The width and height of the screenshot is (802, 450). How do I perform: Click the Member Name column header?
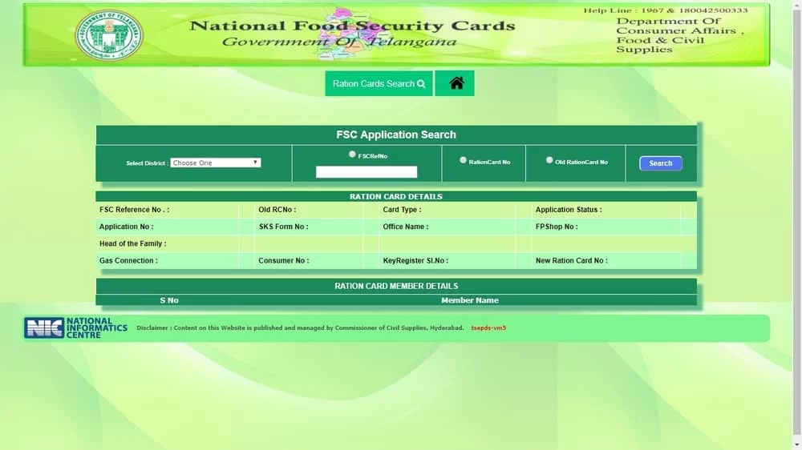click(469, 300)
